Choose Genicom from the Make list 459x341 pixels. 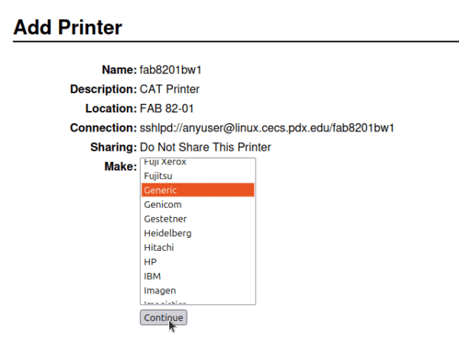tap(160, 205)
